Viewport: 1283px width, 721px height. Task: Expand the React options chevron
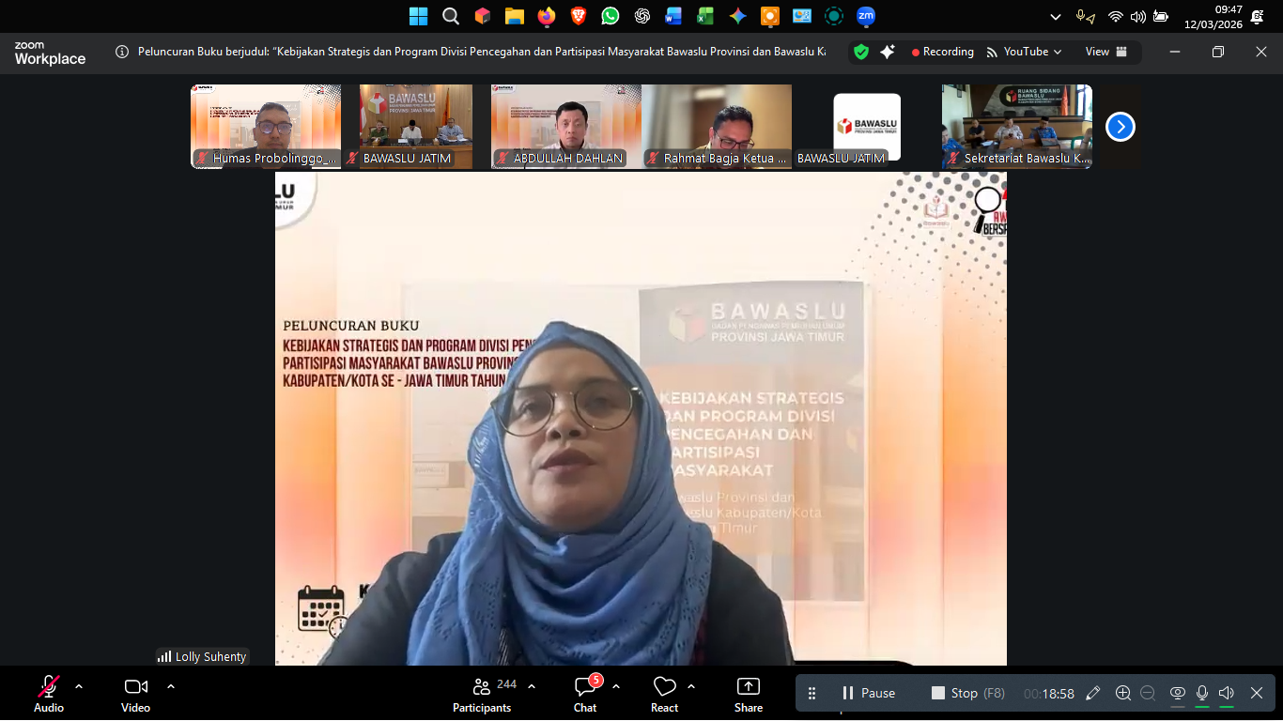[x=691, y=686]
